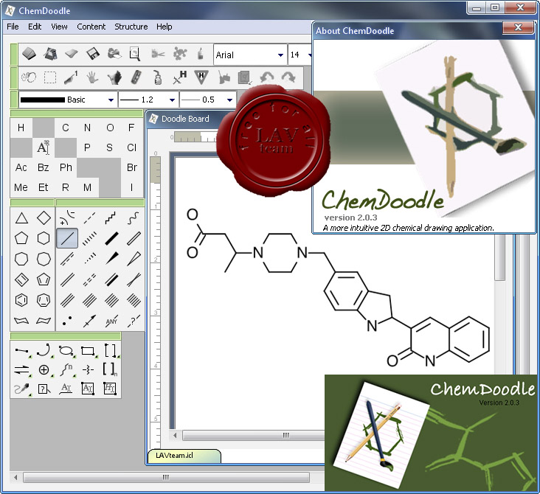540x494 pixels.
Task: Open the Structure menu
Action: pos(131,27)
